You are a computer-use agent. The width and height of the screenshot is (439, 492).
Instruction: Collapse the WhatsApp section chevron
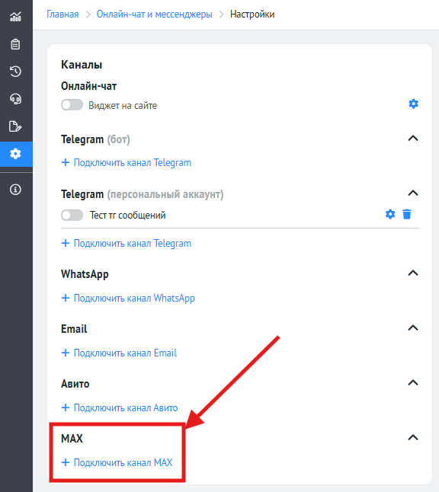(413, 273)
